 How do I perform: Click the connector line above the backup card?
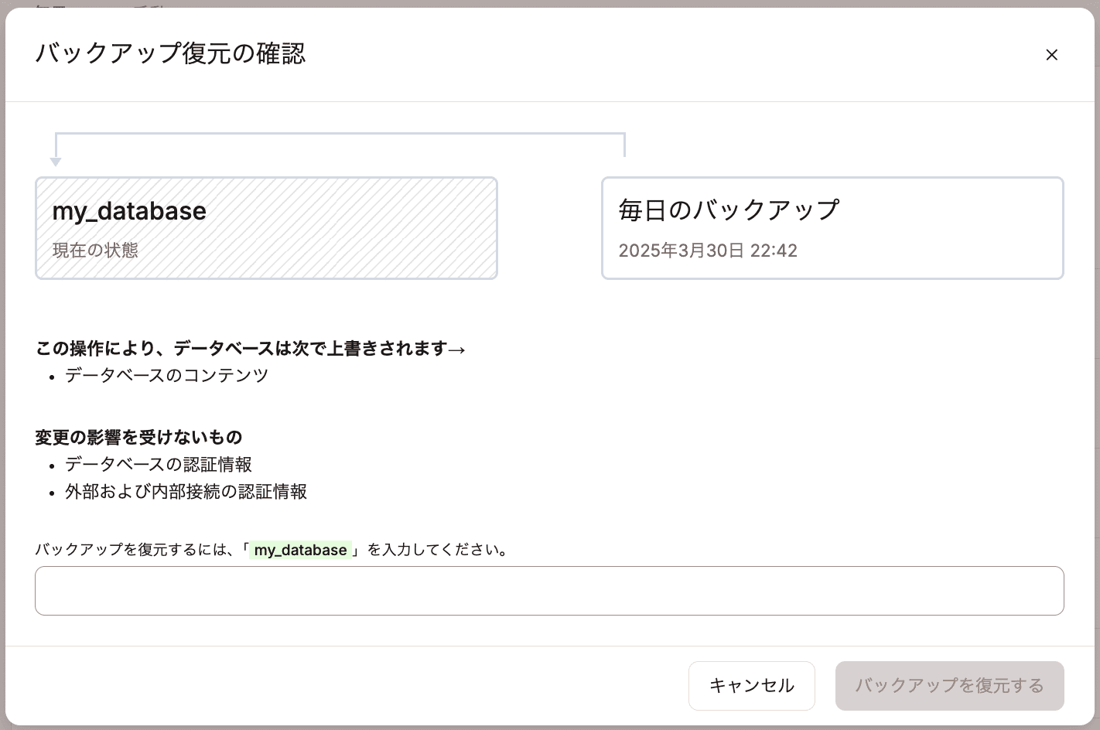coord(623,145)
